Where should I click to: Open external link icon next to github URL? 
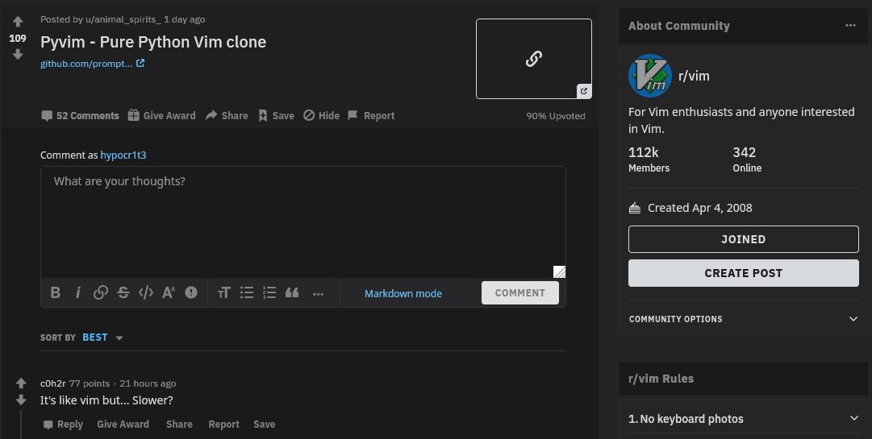coord(140,64)
